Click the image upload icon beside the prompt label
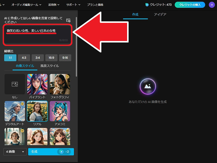The image size is (217, 163). [x=68, y=20]
